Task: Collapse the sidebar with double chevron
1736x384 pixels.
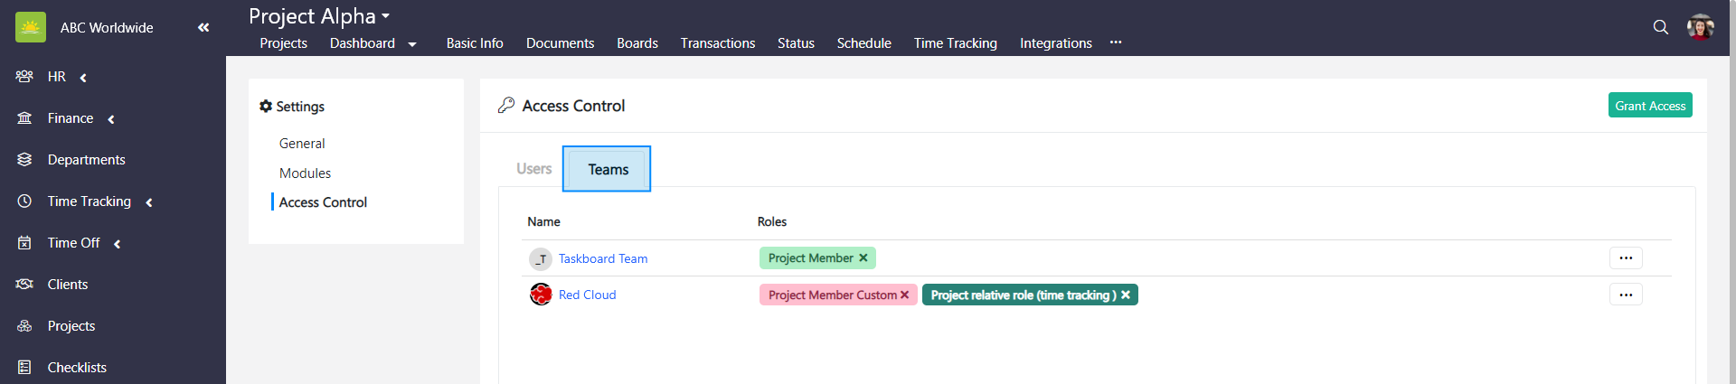Action: tap(203, 27)
